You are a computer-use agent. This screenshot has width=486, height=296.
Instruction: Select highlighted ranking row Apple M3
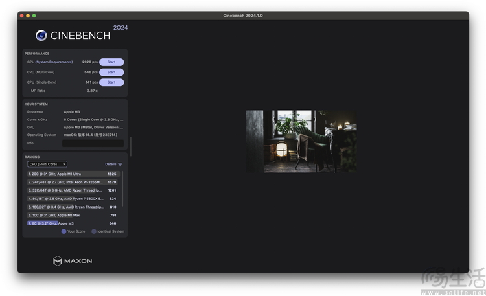pyautogui.click(x=73, y=223)
